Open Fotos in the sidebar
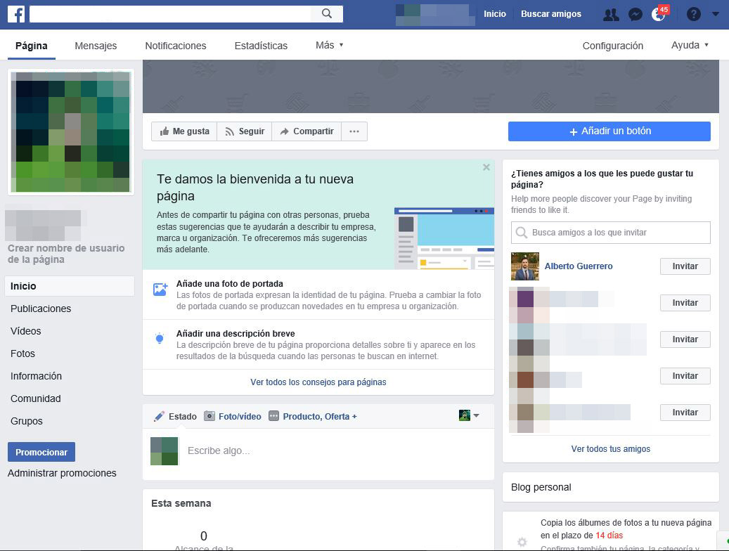729x551 pixels. pos(22,354)
